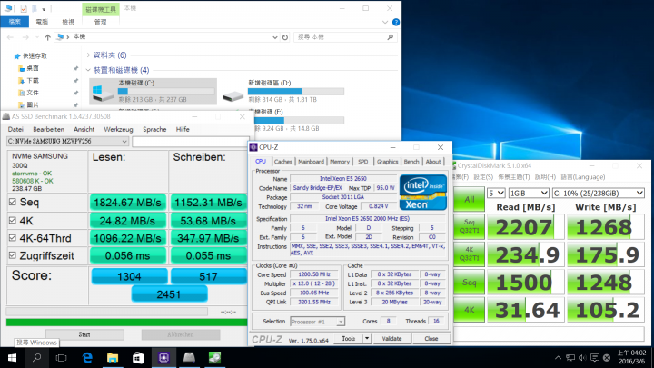The width and height of the screenshot is (654, 368).
Task: Open AS SSD drive selection dropdown
Action: [x=67, y=142]
